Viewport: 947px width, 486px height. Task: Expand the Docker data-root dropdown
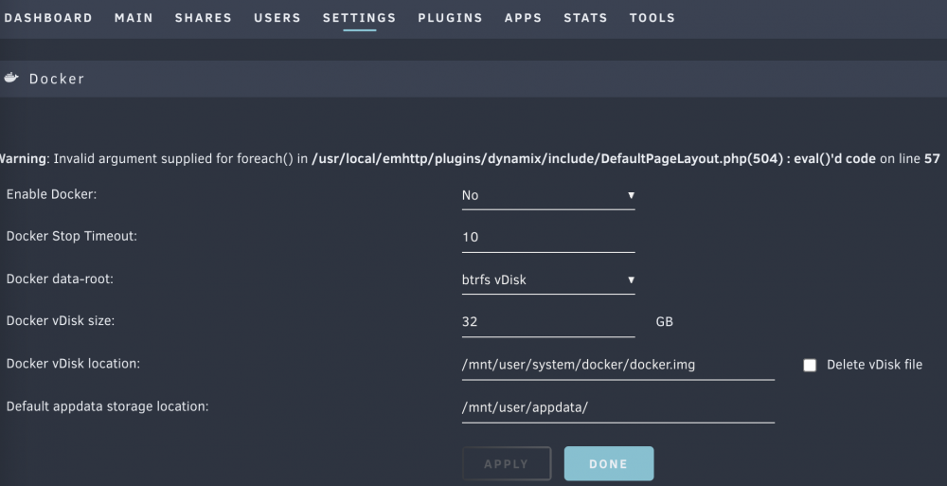coord(548,279)
